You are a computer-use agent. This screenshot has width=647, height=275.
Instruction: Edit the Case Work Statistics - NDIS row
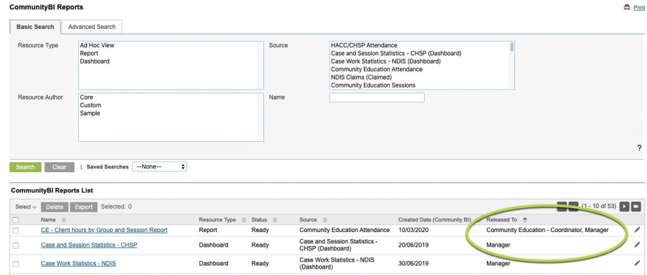click(638, 264)
